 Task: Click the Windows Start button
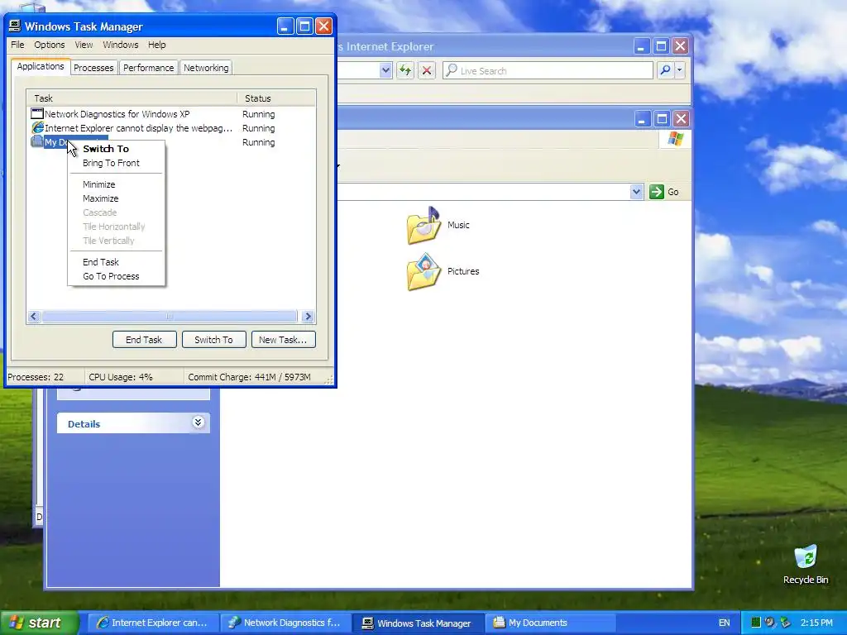(39, 623)
